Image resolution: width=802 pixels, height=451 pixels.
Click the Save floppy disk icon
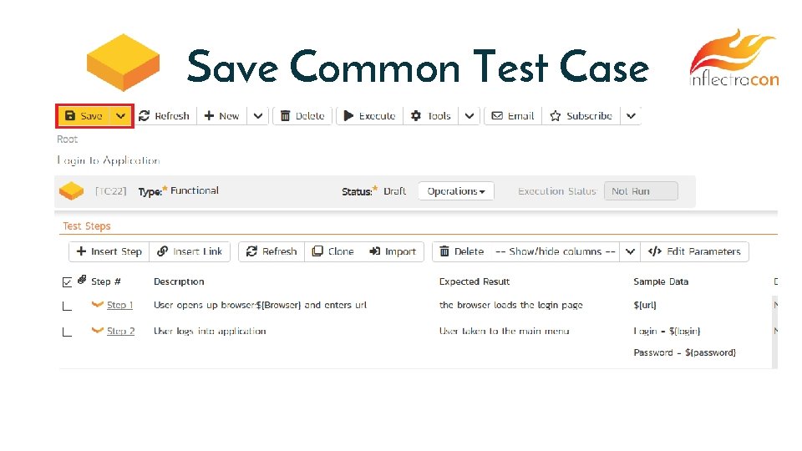(70, 116)
